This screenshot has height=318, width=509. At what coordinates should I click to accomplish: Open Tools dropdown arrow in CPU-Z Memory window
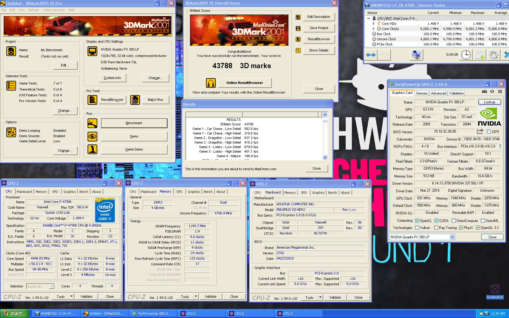click(x=196, y=297)
